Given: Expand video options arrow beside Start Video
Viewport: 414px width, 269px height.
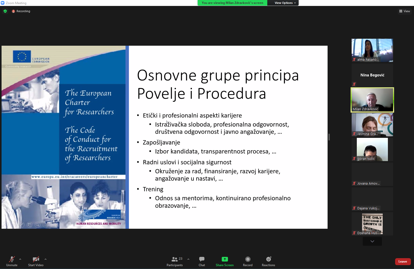Looking at the screenshot, I should [46, 259].
